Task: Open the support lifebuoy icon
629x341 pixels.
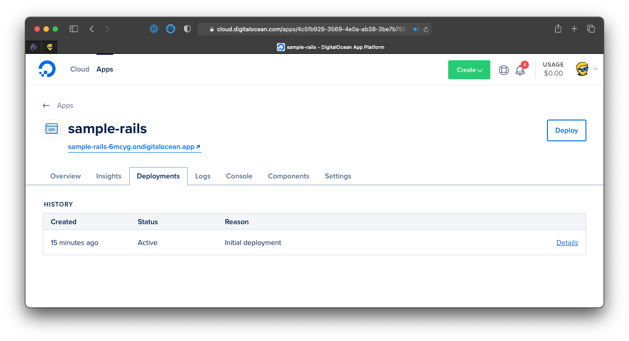Action: pos(503,70)
